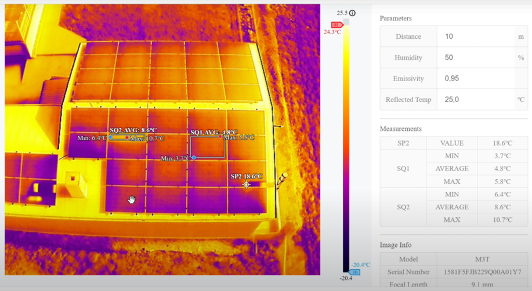Click the red upper temperature limit handle

336,25
